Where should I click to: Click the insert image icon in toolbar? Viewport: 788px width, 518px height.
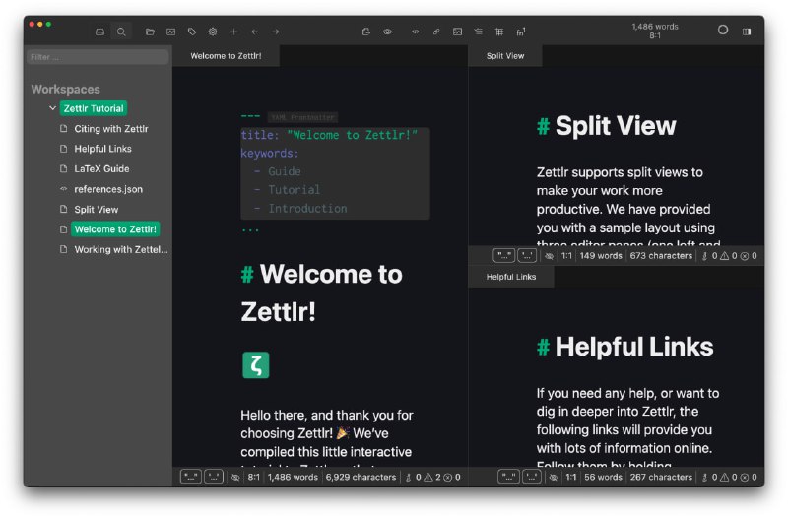[x=457, y=32]
